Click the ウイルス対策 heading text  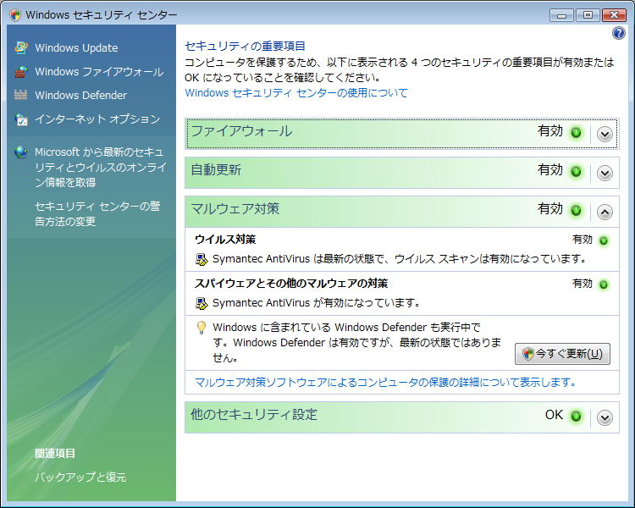[x=225, y=240]
